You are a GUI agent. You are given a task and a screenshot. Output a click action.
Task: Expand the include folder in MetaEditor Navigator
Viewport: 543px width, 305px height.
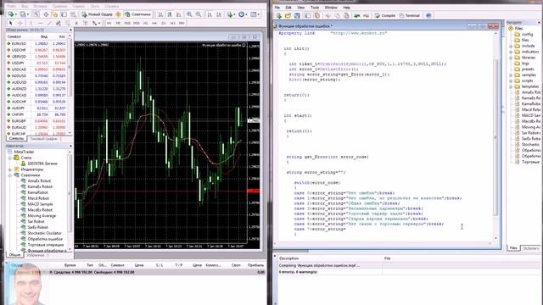pyautogui.click(x=511, y=46)
